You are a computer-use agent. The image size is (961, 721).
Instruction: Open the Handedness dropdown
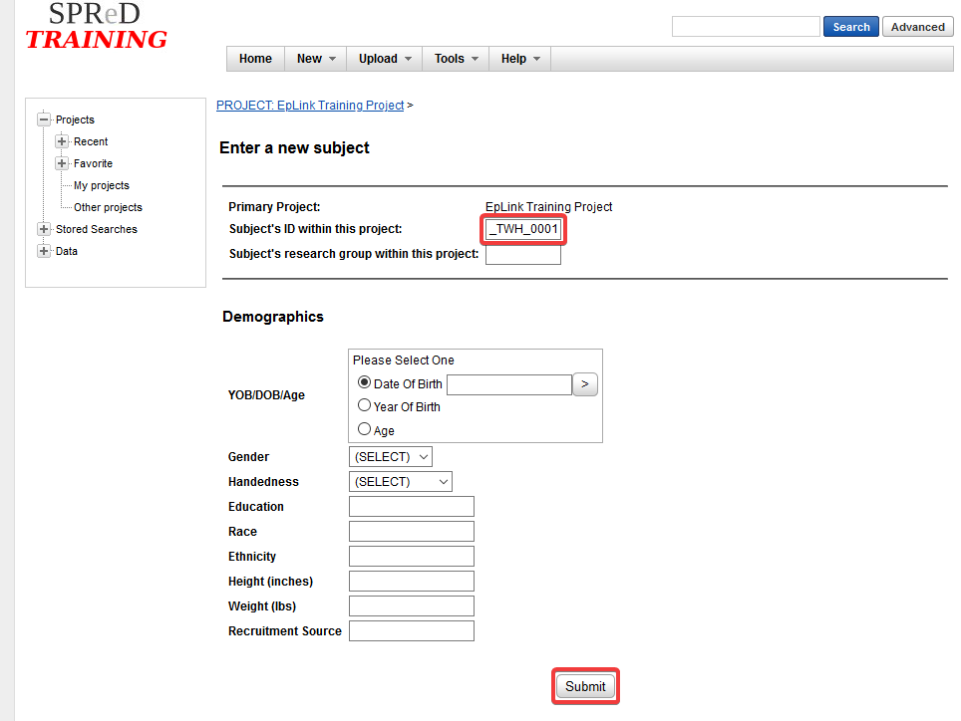400,482
